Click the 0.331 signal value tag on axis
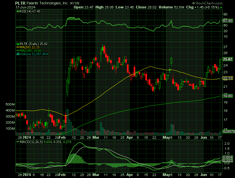Viewport: 235px width, 178px height. (x=228, y=160)
